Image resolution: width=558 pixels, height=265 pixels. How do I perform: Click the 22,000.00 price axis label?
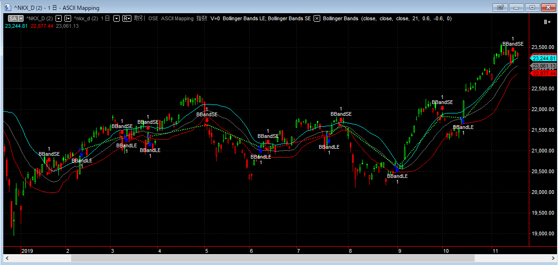(543, 109)
